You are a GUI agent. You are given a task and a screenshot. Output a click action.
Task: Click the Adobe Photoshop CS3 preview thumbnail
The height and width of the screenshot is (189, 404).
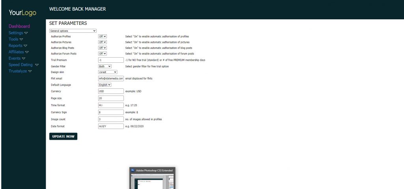click(x=152, y=182)
